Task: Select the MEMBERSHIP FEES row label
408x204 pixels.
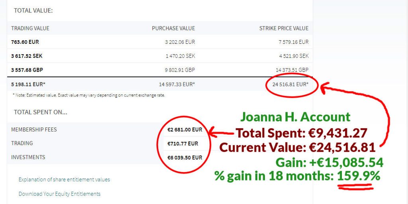Action: tap(34, 129)
